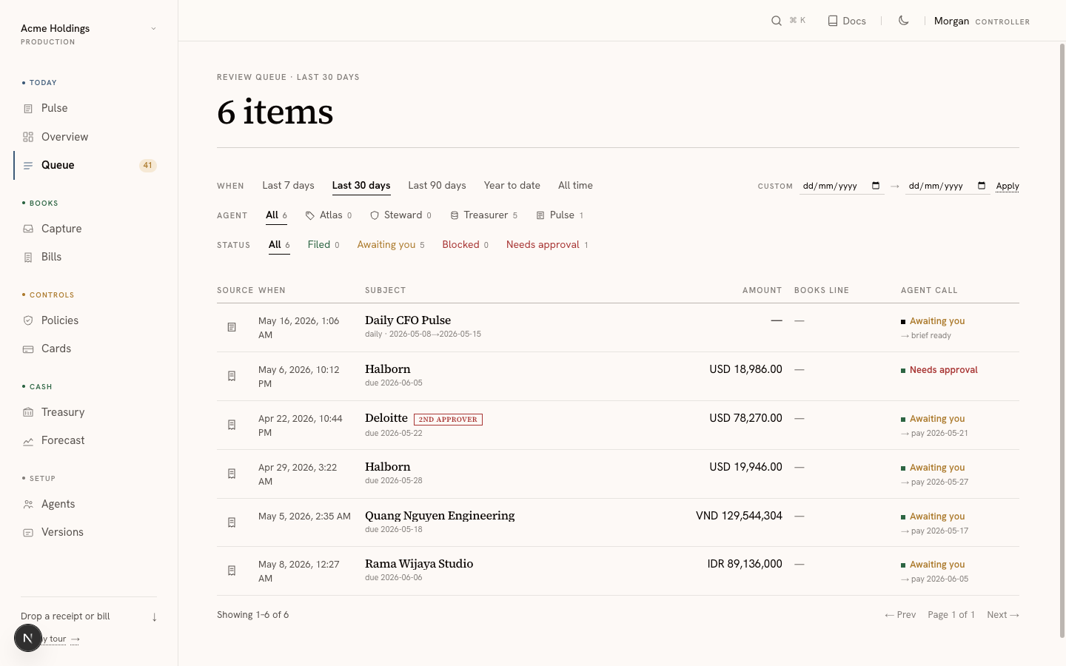Open Policies via its shield icon
The image size is (1066, 666).
(28, 320)
